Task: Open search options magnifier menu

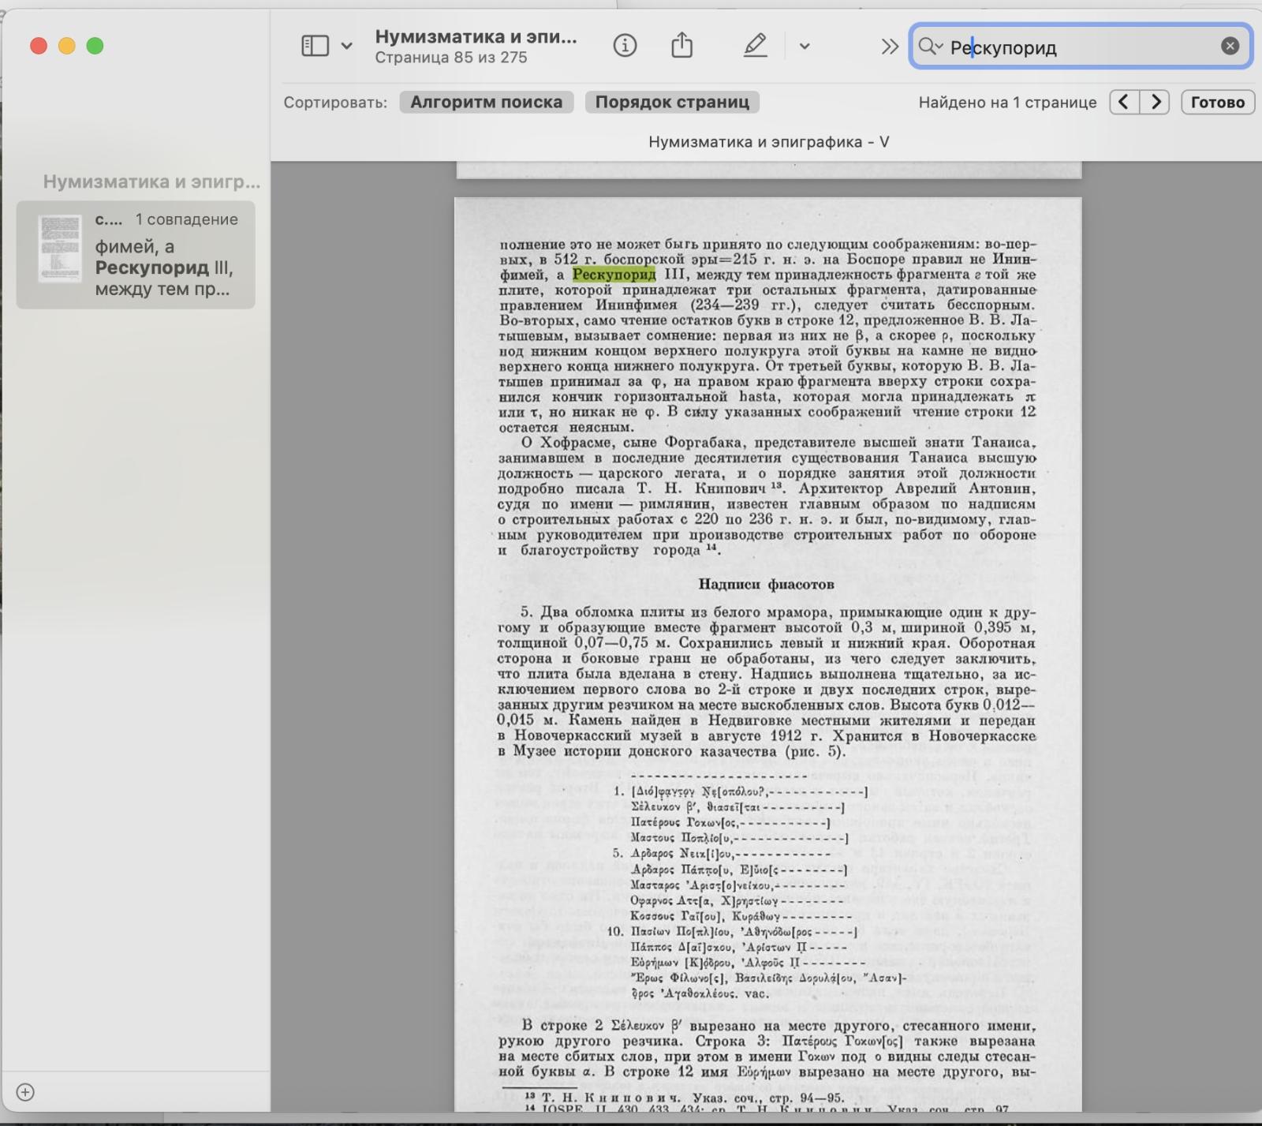Action: tap(930, 47)
